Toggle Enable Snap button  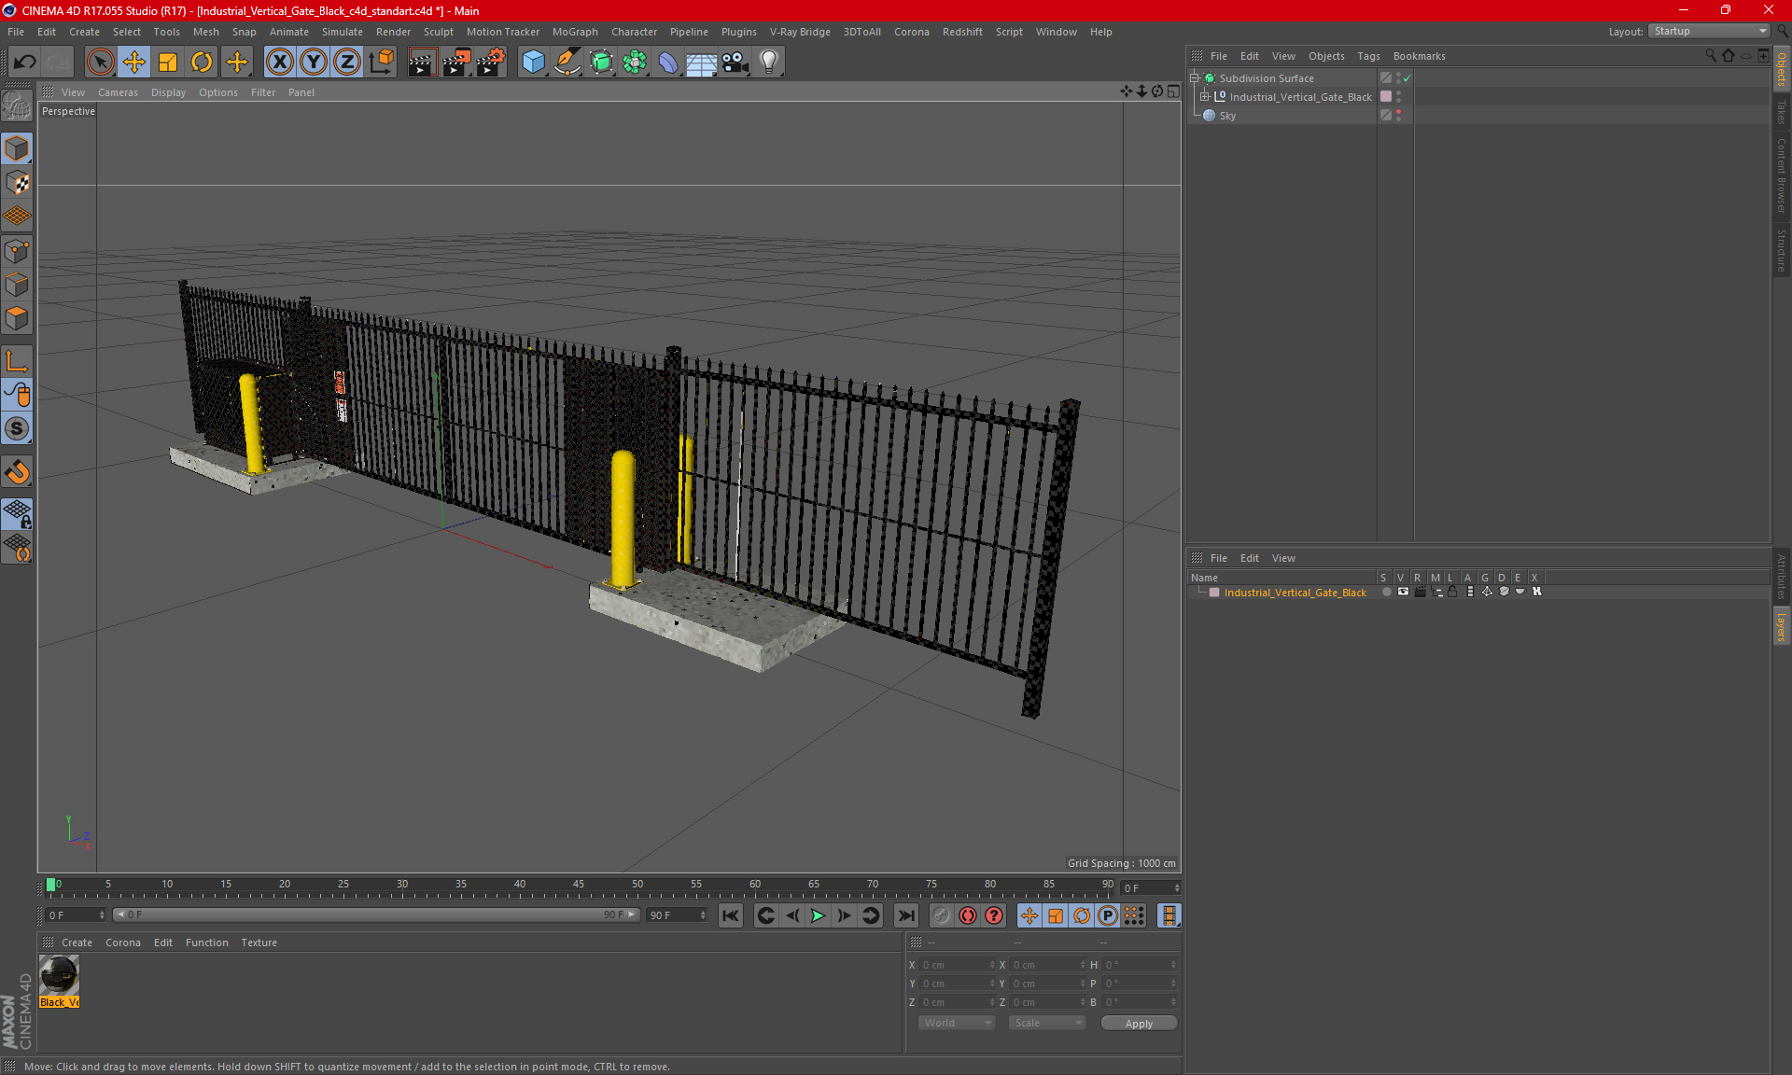[17, 428]
